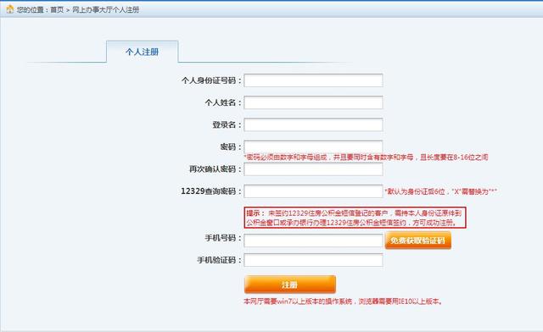Click the 网上办事大厅个人注册 breadcrumb
The image size is (543, 332).
(x=105, y=9)
